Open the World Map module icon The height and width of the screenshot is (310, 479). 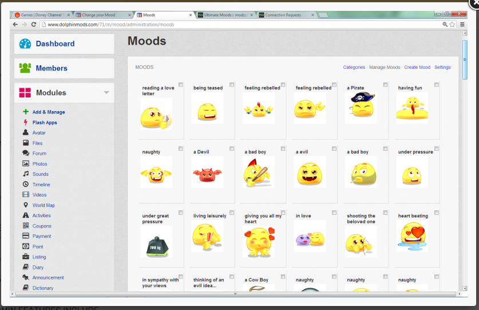tap(26, 205)
